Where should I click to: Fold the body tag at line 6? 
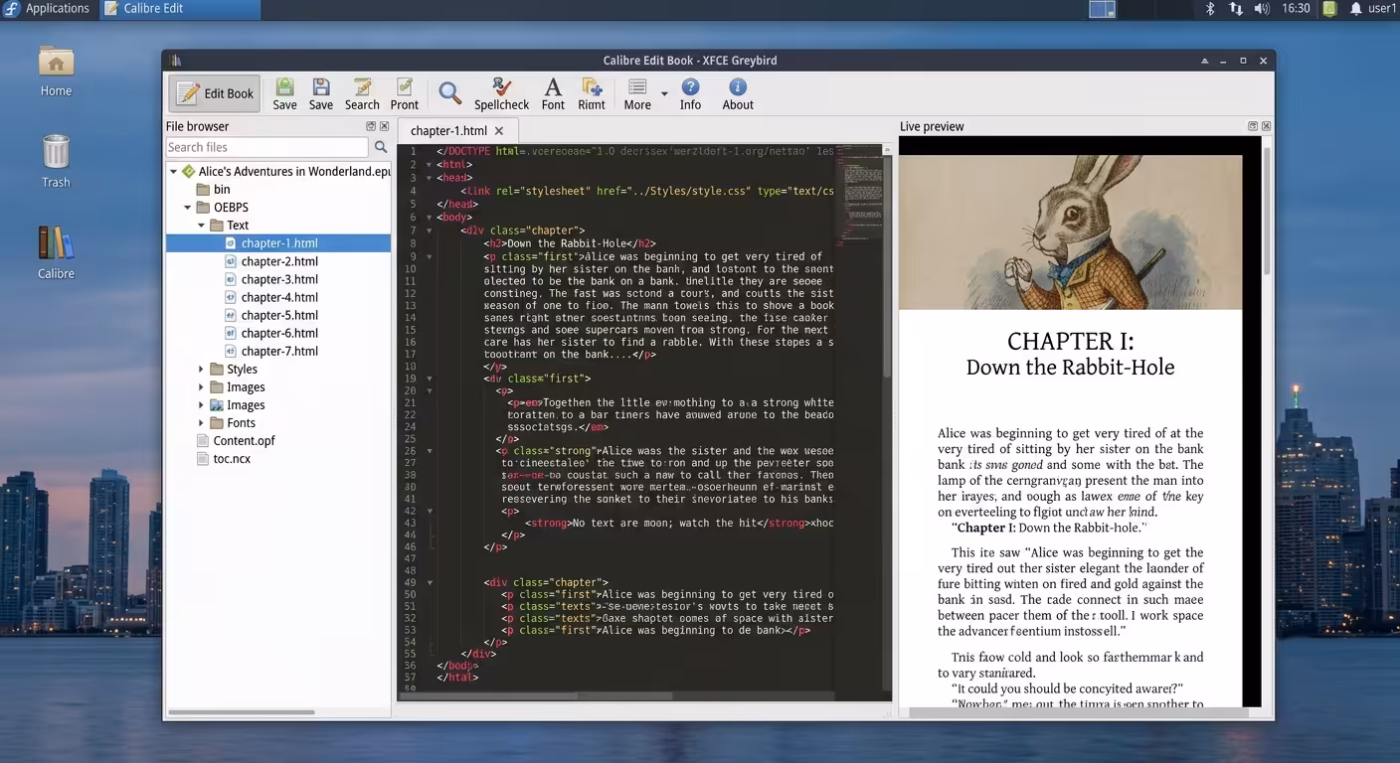430,217
